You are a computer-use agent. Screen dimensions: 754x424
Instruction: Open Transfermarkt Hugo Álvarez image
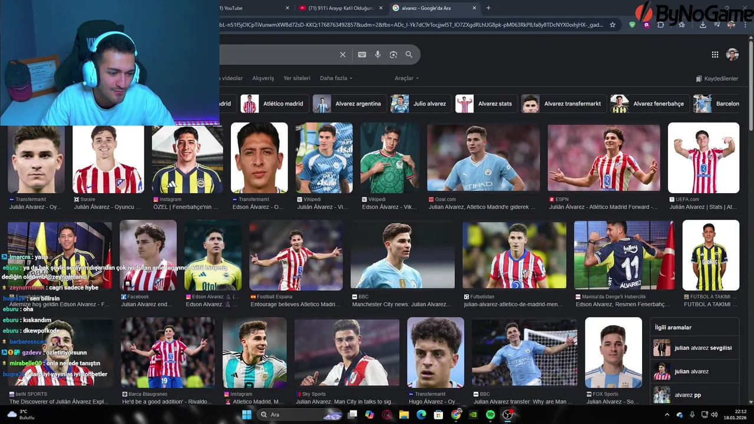tap(435, 353)
